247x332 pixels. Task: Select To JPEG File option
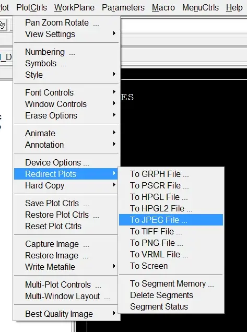pyautogui.click(x=171, y=220)
